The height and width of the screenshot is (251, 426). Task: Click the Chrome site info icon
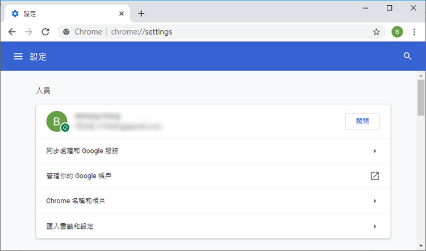pyautogui.click(x=66, y=32)
